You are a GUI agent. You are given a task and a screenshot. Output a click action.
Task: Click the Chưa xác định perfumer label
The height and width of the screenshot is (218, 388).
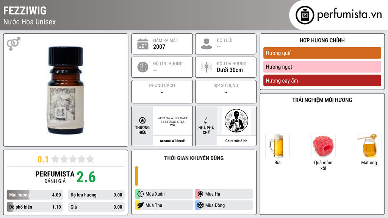click(236, 141)
